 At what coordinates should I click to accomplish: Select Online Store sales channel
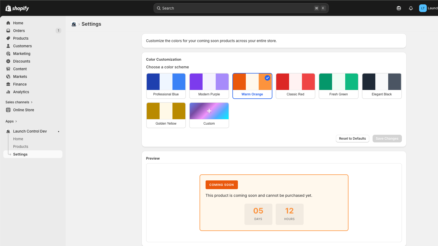23,110
